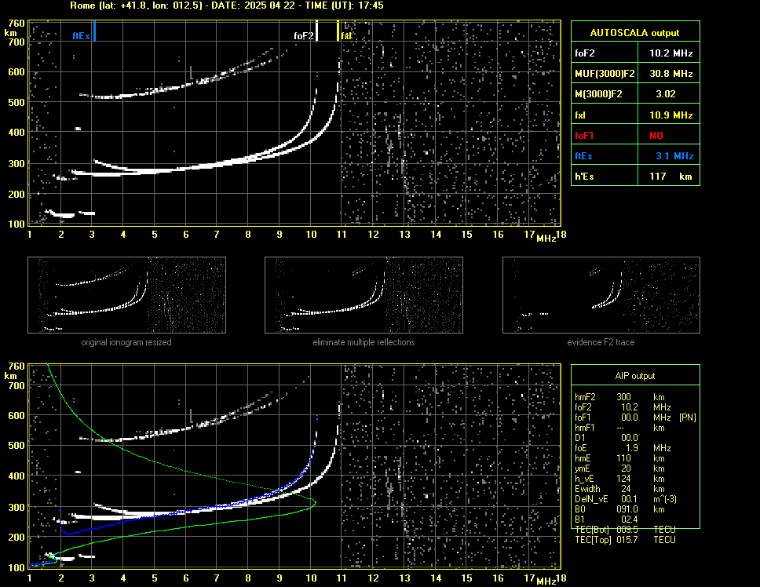This screenshot has width=760, height=587.
Task: Click the D1 00.0 row
Action: coord(606,437)
